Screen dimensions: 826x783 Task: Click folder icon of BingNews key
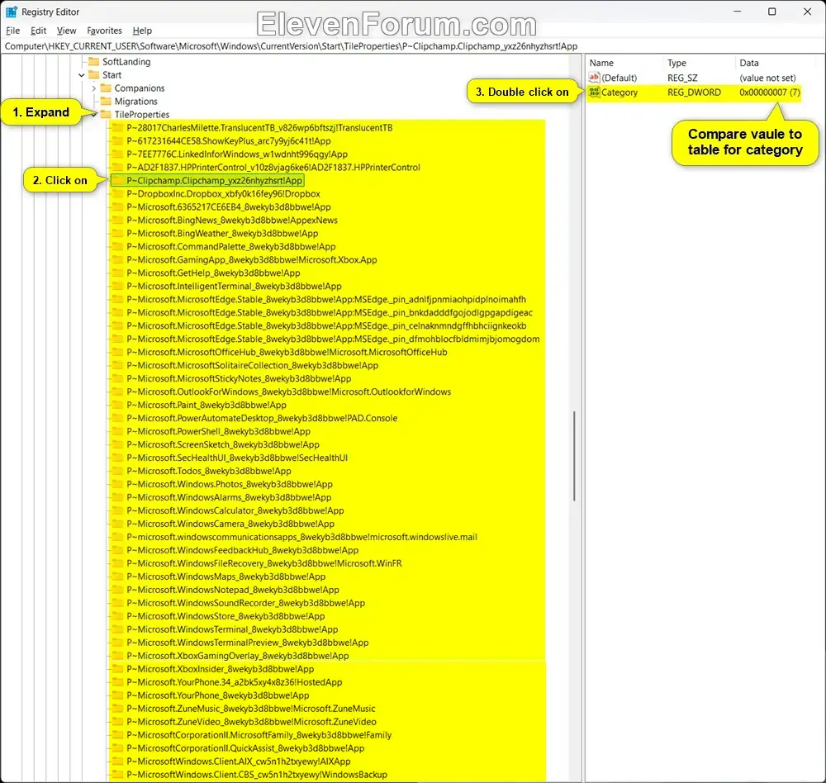pos(117,220)
